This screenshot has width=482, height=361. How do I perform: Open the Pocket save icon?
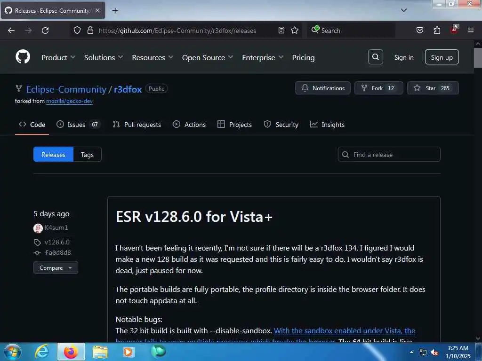tap(420, 30)
